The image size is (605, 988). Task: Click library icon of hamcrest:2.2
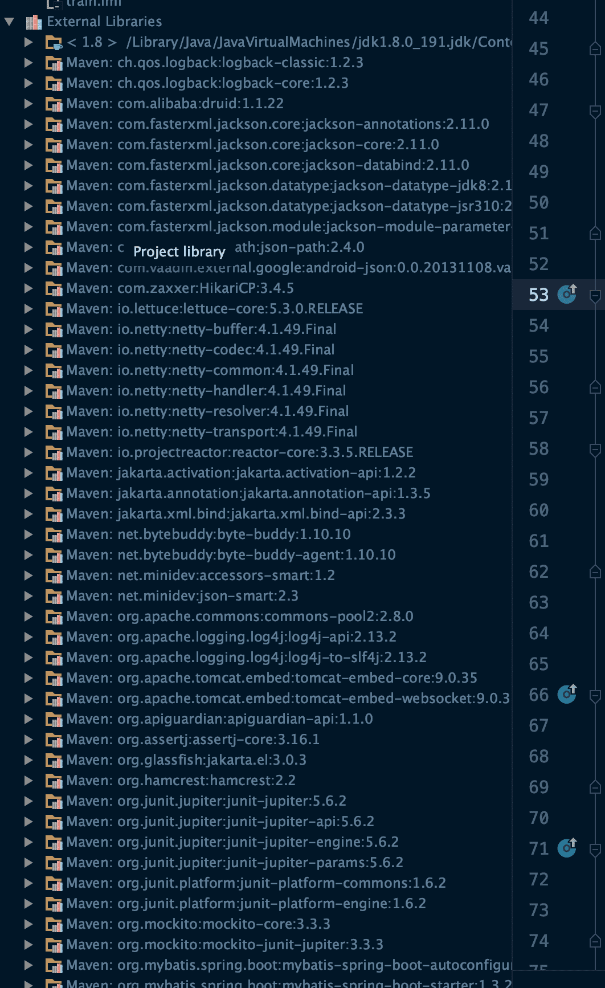pos(54,781)
